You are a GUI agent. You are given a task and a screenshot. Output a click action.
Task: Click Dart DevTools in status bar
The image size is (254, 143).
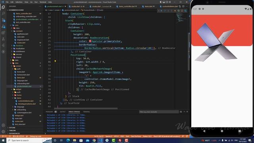pyautogui.click(x=136, y=136)
